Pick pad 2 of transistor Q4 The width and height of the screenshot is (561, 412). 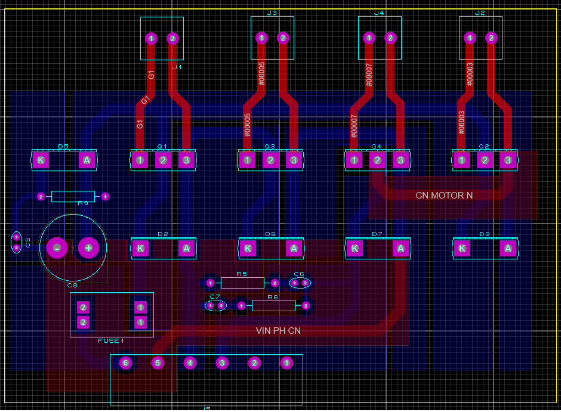pos(377,160)
